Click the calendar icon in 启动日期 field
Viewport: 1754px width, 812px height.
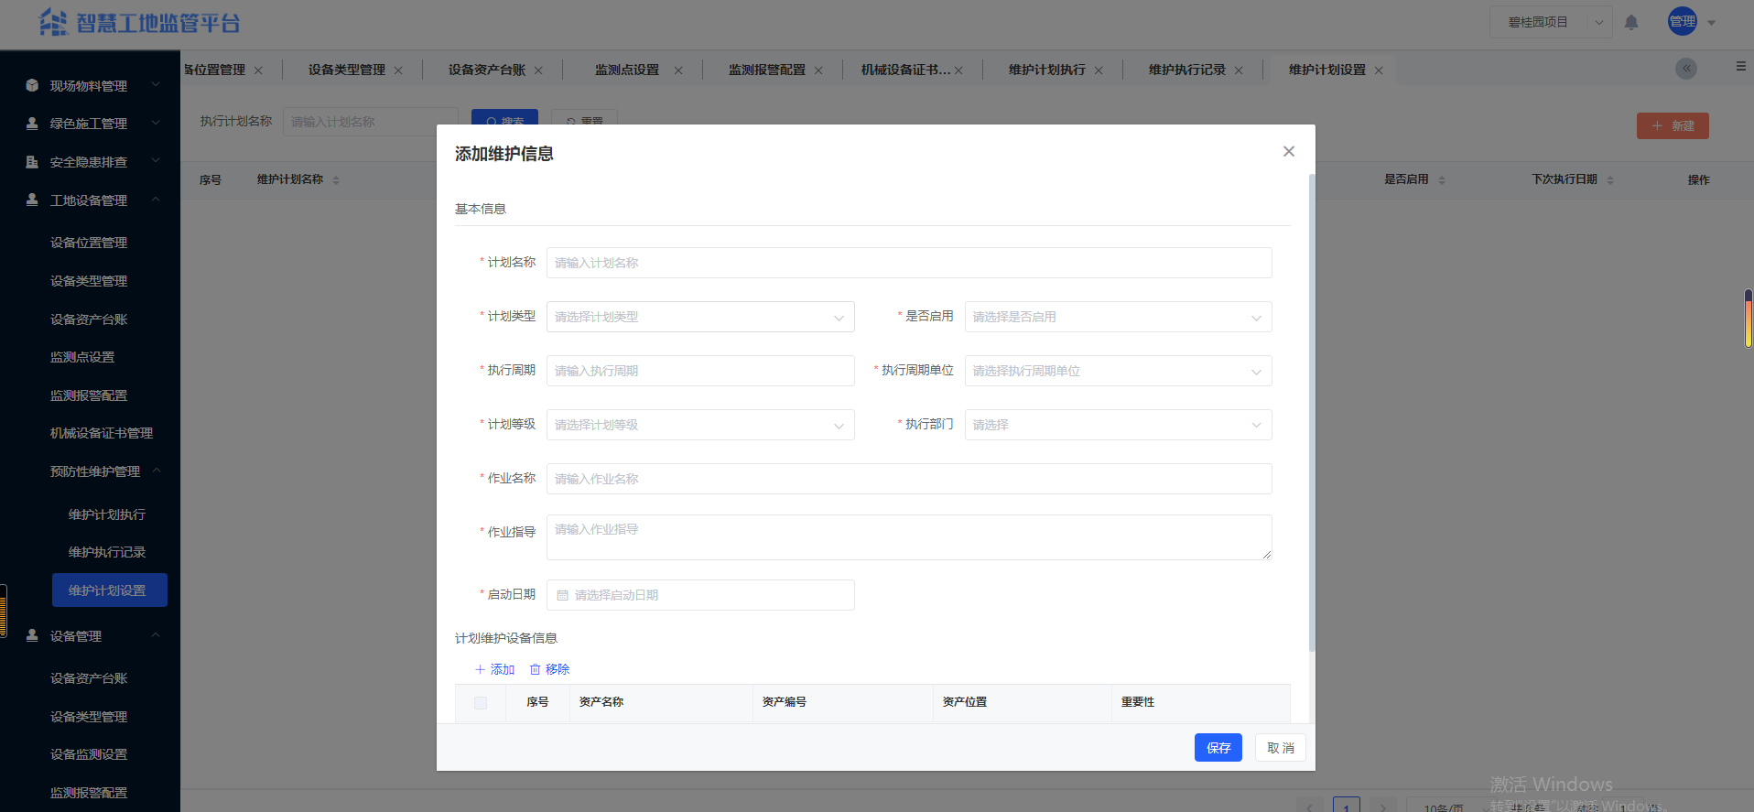point(563,595)
